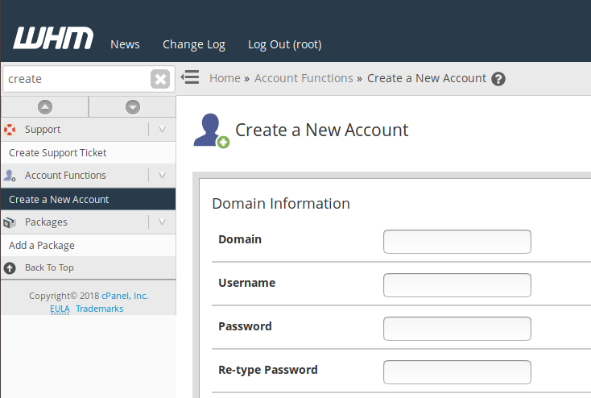The width and height of the screenshot is (591, 398).
Task: Go to Home breadcrumb link
Action: (x=225, y=78)
